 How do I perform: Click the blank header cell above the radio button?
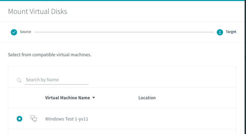[x=19, y=98]
